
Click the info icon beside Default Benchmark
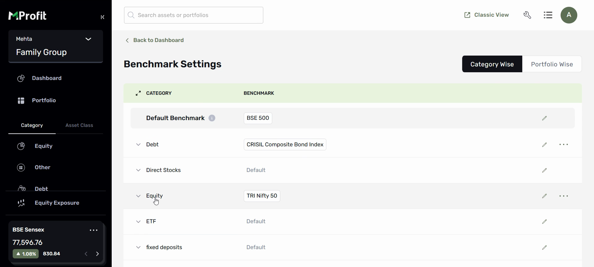point(212,118)
